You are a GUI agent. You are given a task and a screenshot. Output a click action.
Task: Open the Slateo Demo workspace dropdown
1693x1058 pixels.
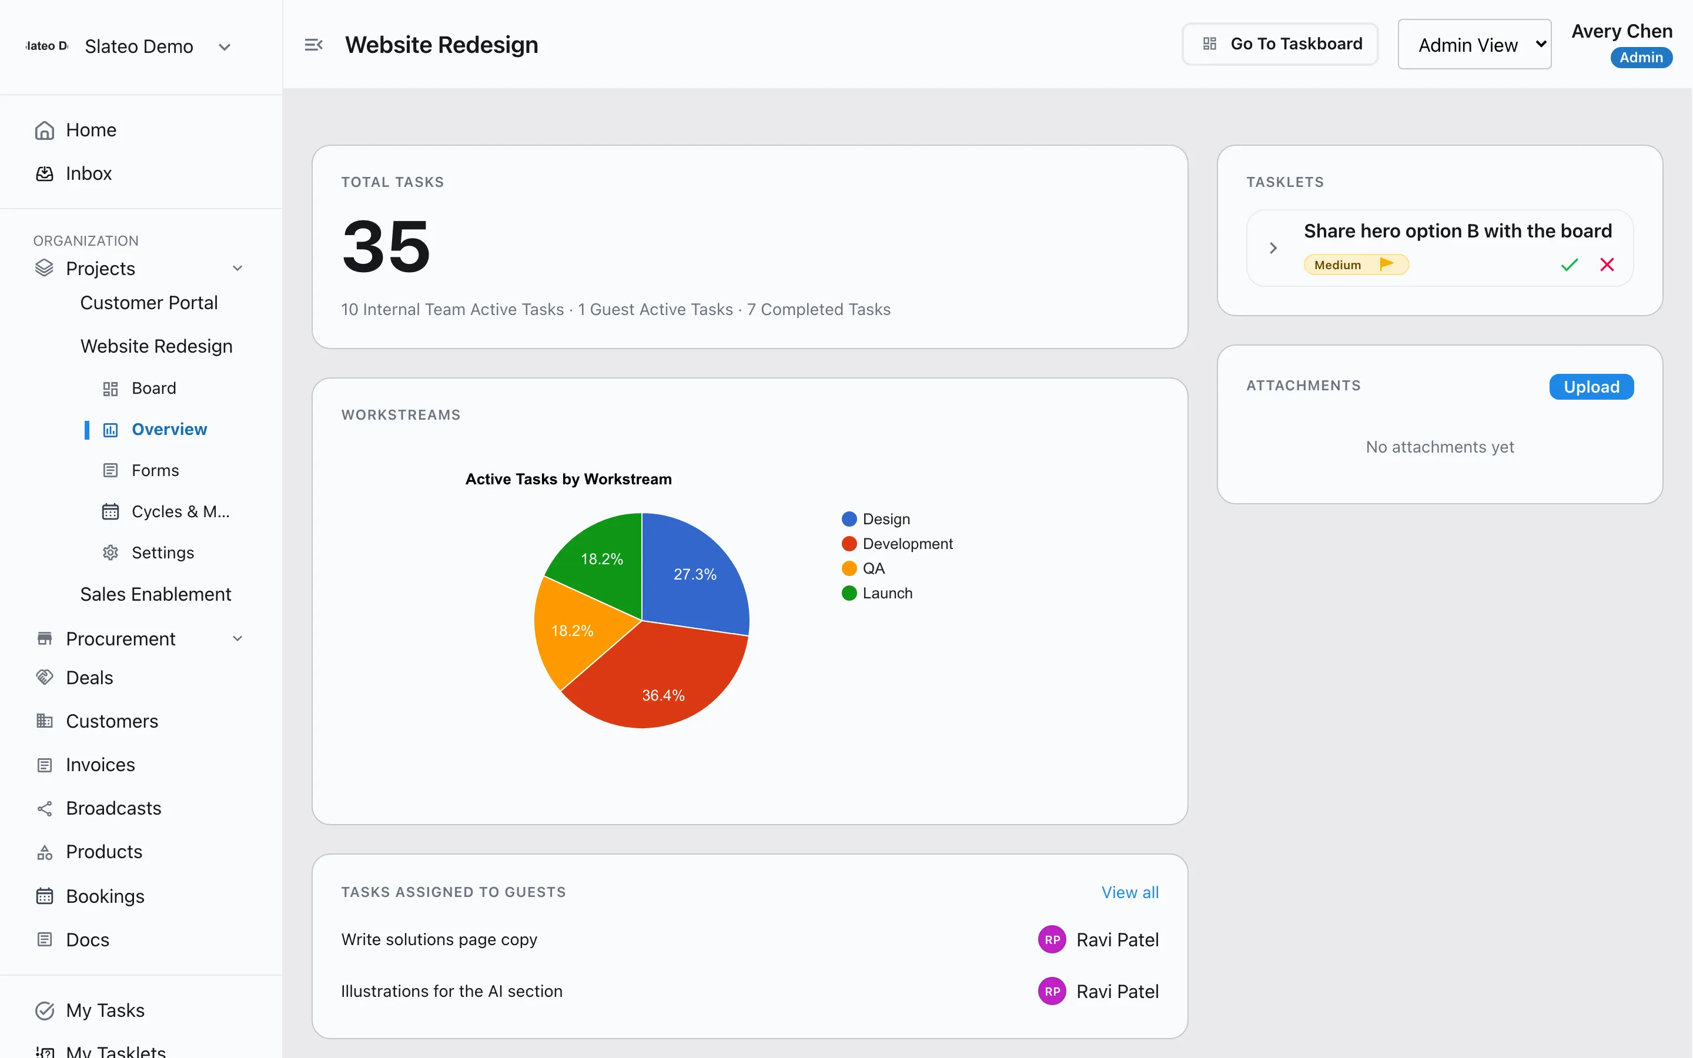[224, 47]
